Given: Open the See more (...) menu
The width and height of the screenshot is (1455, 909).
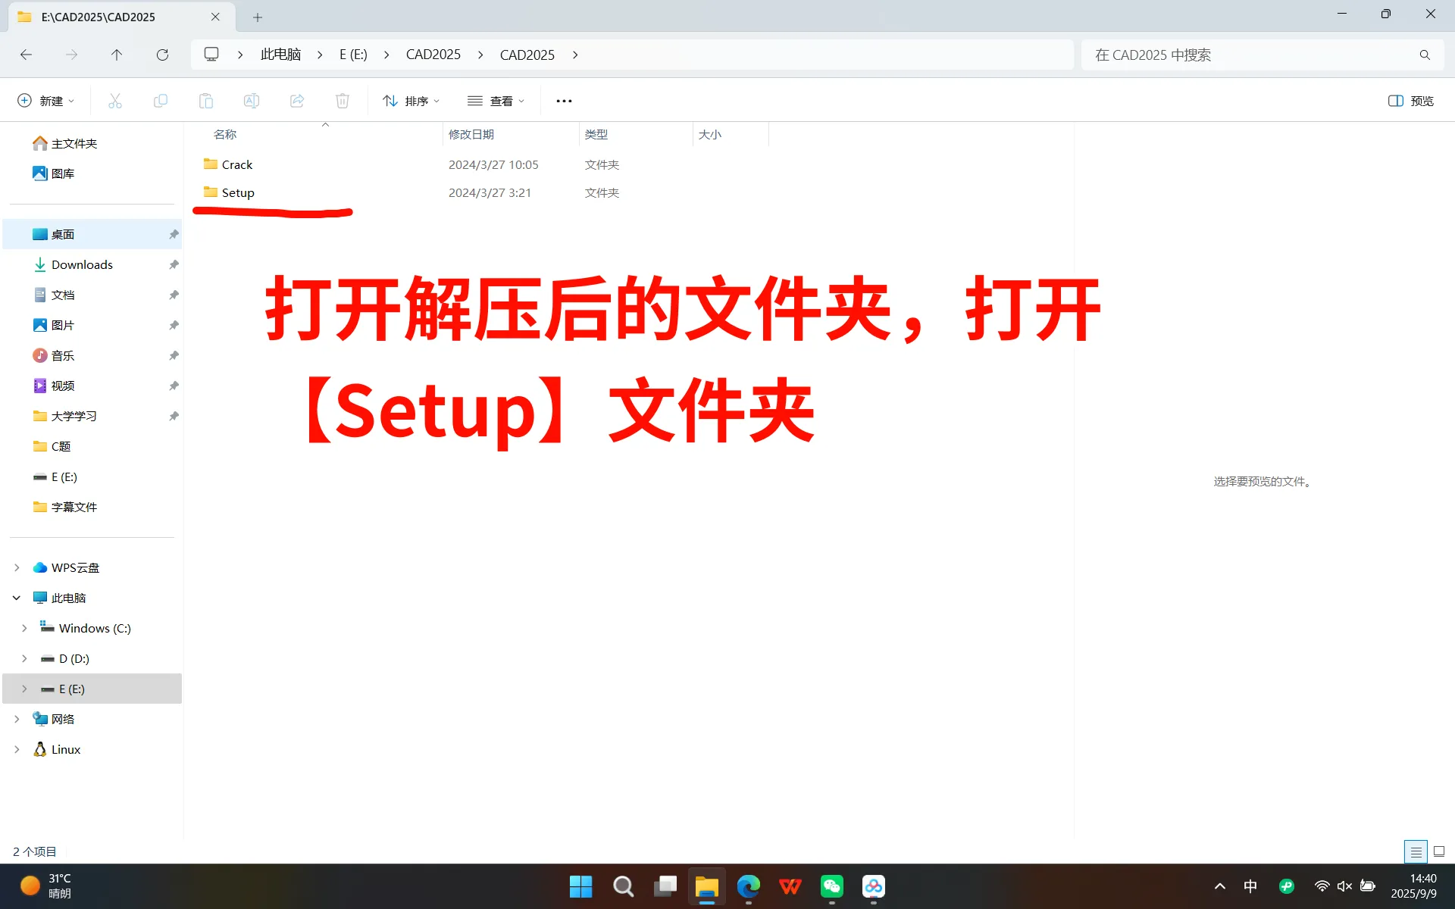Looking at the screenshot, I should [564, 100].
